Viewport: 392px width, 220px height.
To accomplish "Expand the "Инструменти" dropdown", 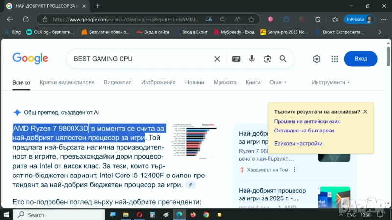I will pyautogui.click(x=331, y=82).
